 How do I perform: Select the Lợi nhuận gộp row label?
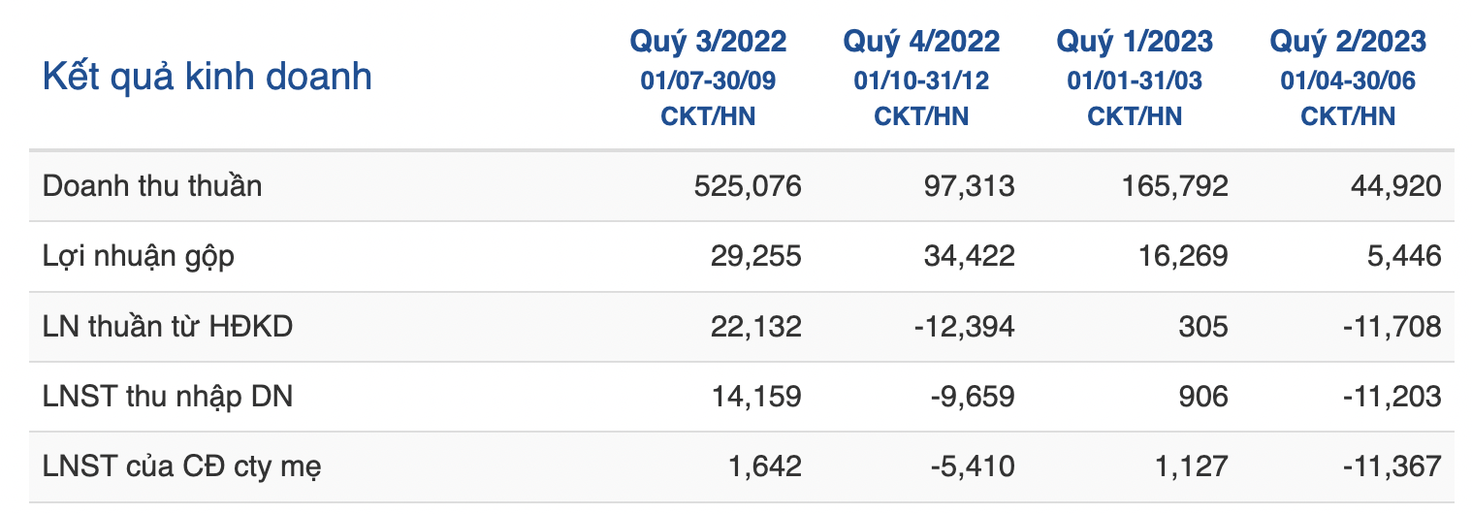[x=139, y=256]
